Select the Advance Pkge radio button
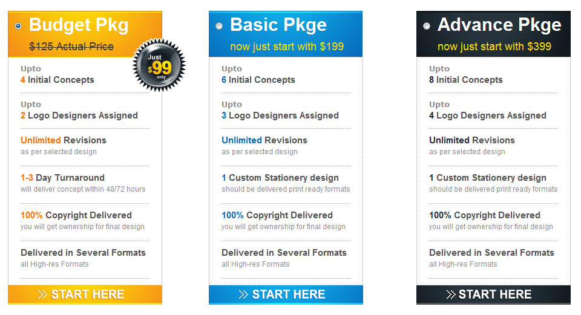This screenshot has width=581, height=315. click(x=427, y=26)
